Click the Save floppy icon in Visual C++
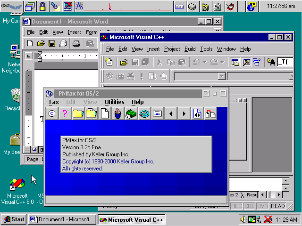Screen dimensions: 302x226 tap(135, 62)
